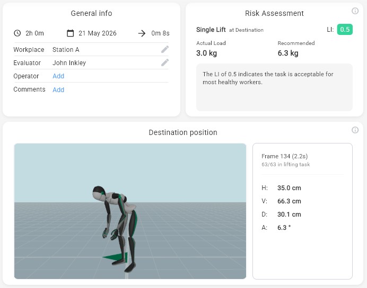Select the '0m 8s' value
Viewport: 367px width, 288px height.
point(160,33)
